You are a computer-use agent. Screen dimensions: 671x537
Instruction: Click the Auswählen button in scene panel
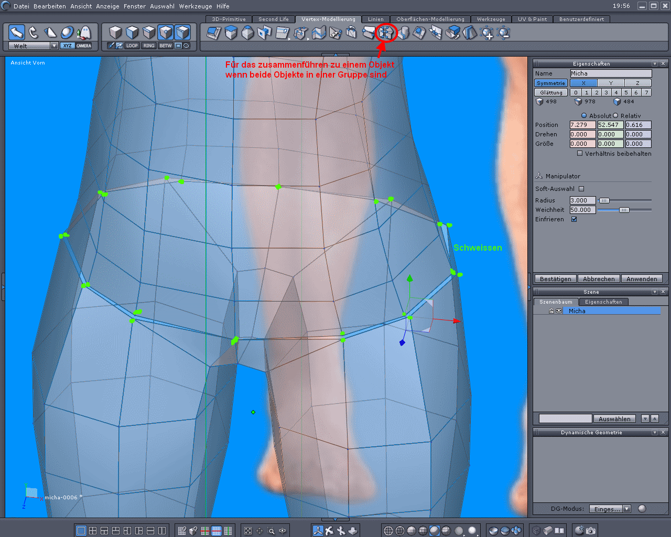614,419
